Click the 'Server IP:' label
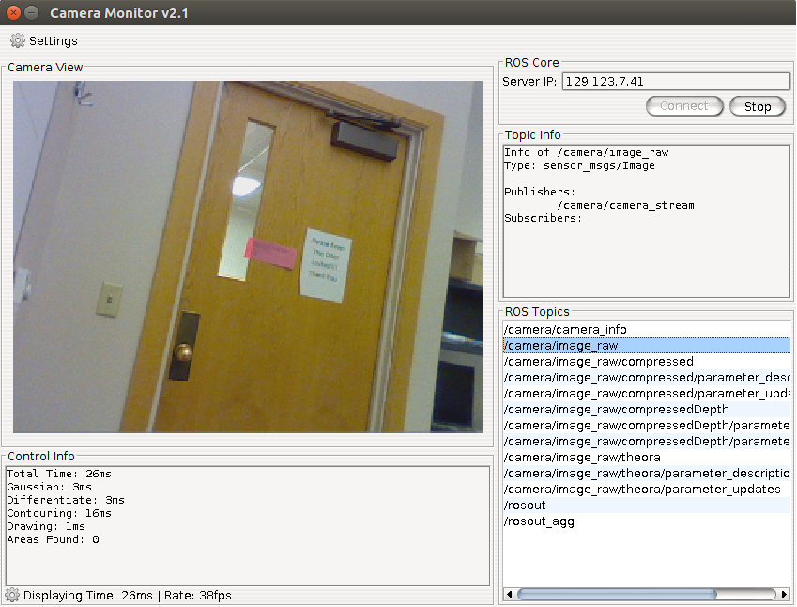This screenshot has width=797, height=607. (529, 82)
